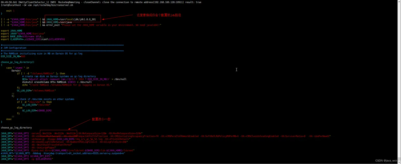Click the DEV=`hdiutil attach -nomount` line
Image resolution: width=401 pixels, height=164 pixels.
[x=74, y=79]
